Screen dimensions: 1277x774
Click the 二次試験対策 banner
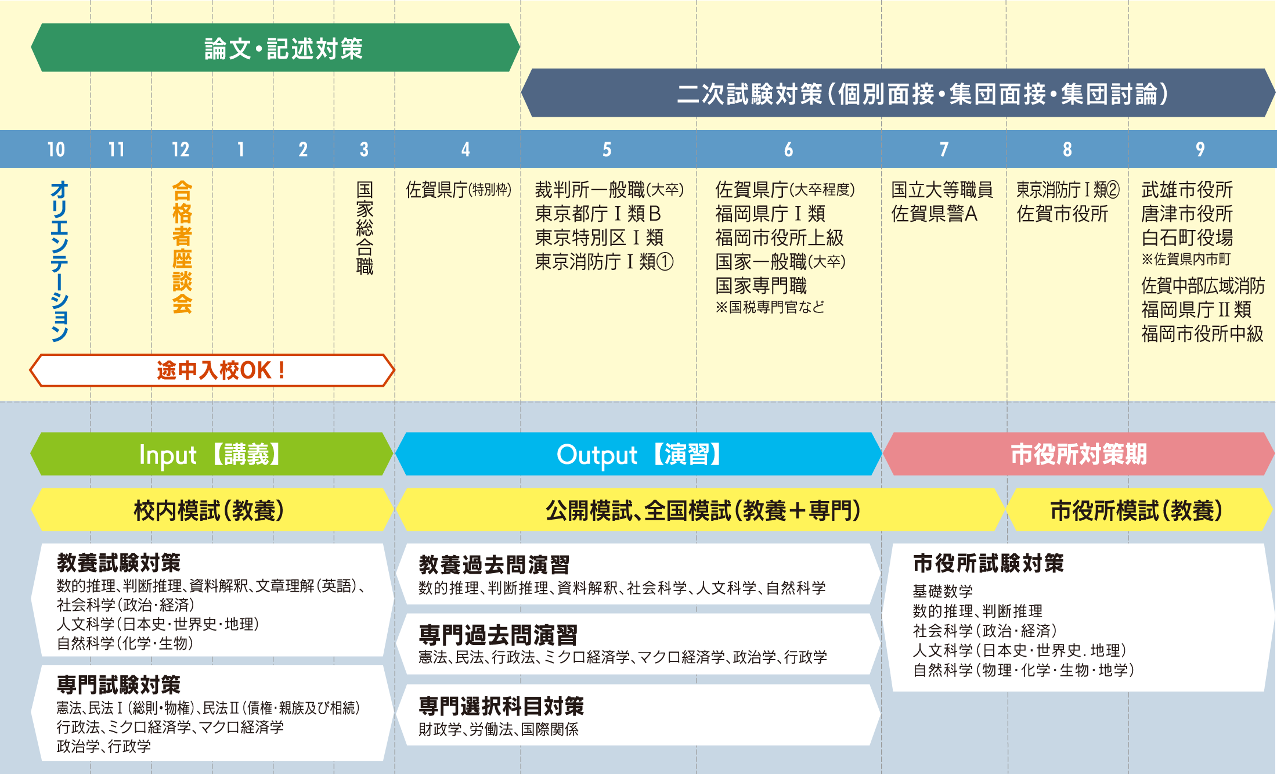(x=898, y=93)
